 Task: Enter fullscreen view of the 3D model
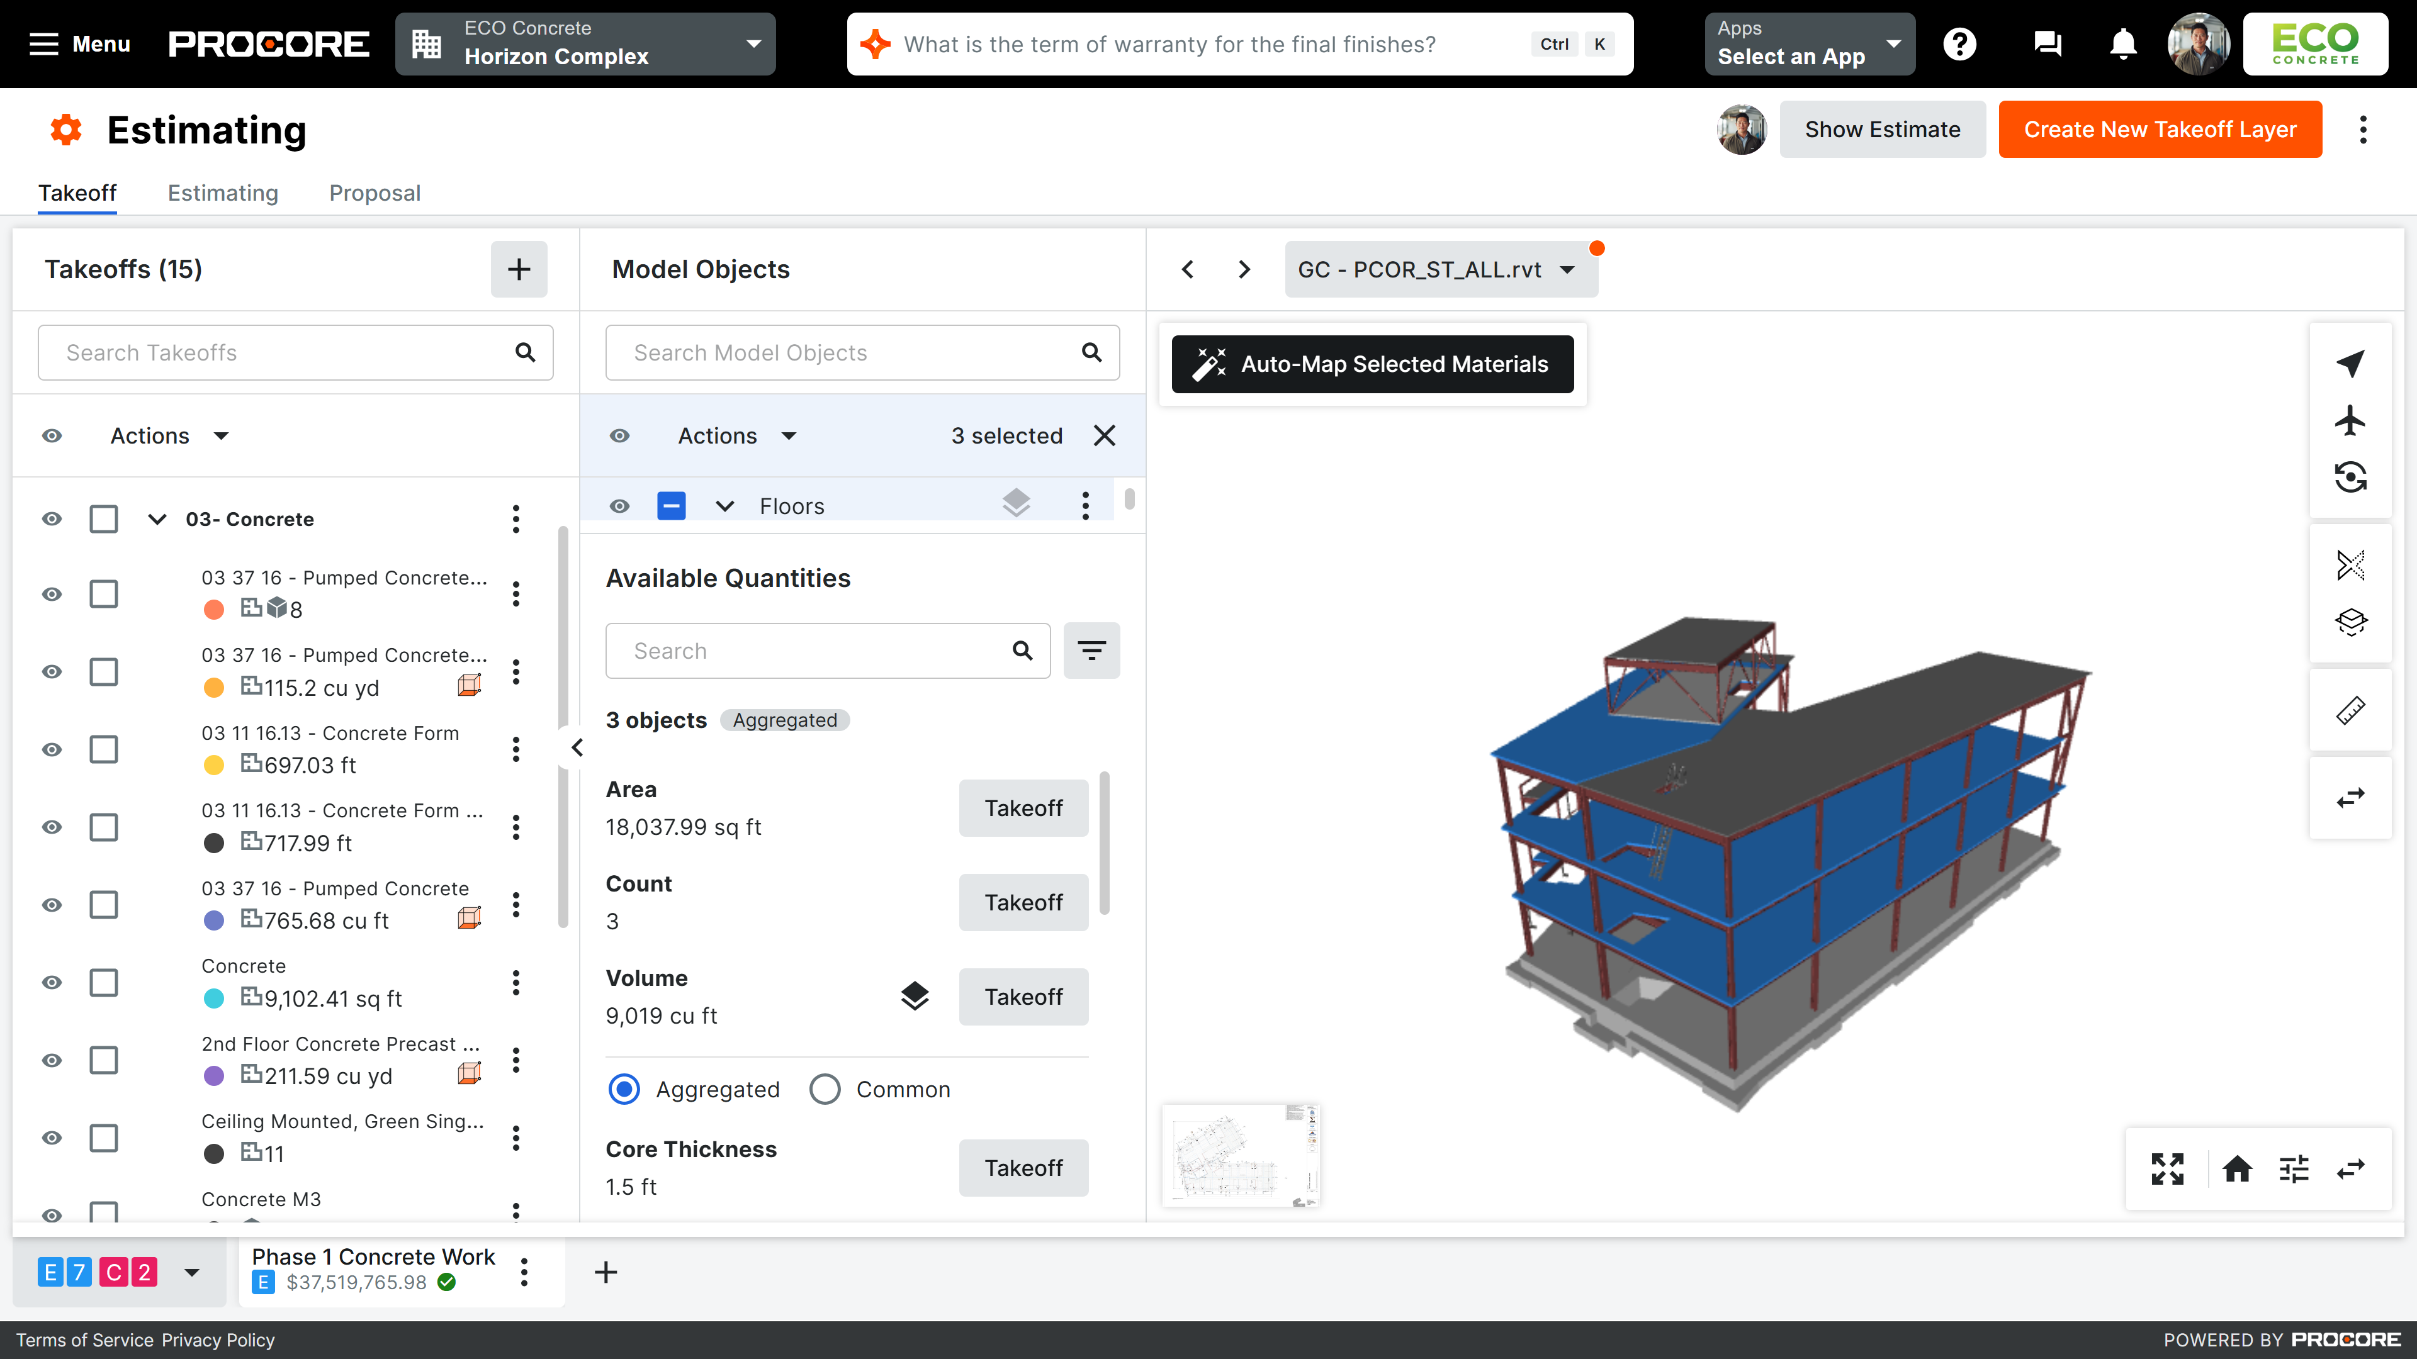click(2168, 1168)
